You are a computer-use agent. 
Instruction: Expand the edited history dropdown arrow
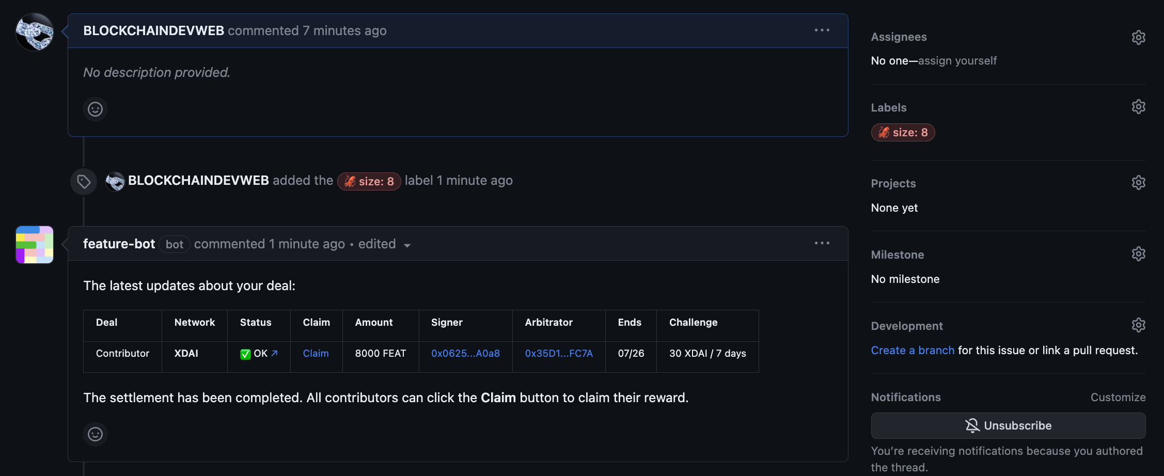coord(407,245)
